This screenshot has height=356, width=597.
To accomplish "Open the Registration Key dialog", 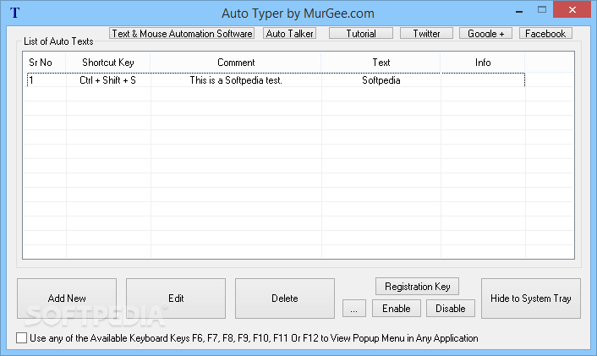I will point(417,287).
